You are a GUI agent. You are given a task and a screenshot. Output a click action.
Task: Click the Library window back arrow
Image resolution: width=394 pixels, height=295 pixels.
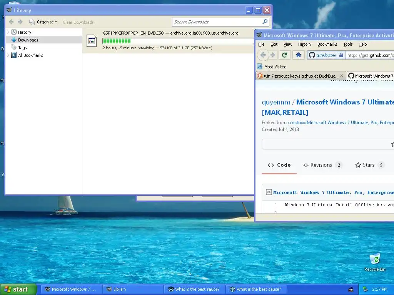[x=11, y=22]
